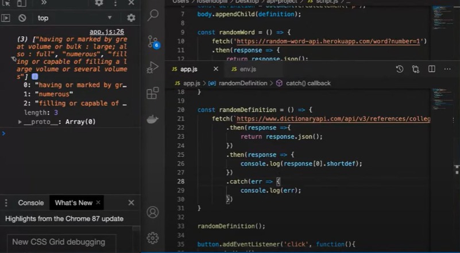Open the top JavaScript context dropdown
460x253 pixels.
[75, 18]
